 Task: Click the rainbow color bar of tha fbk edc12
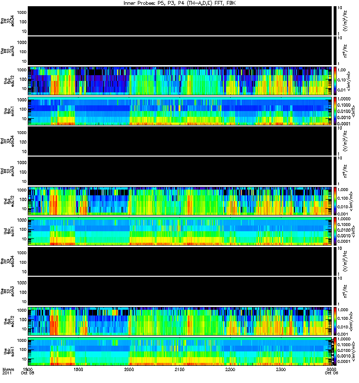335,81
